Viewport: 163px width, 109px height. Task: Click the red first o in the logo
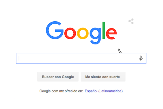[70, 33]
